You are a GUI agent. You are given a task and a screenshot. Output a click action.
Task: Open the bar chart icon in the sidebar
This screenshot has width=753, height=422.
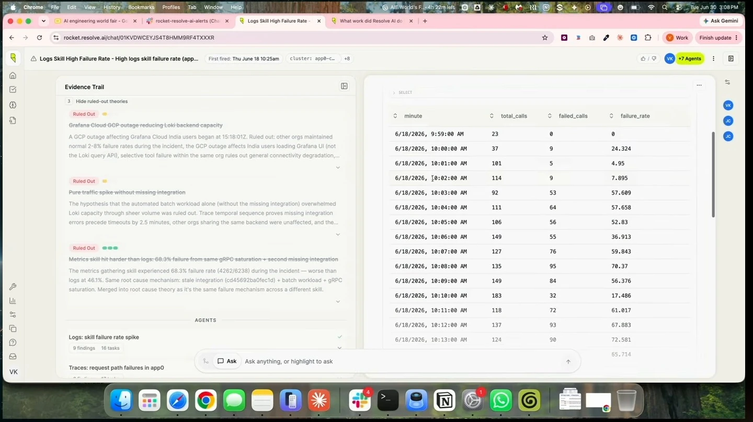pos(13,301)
